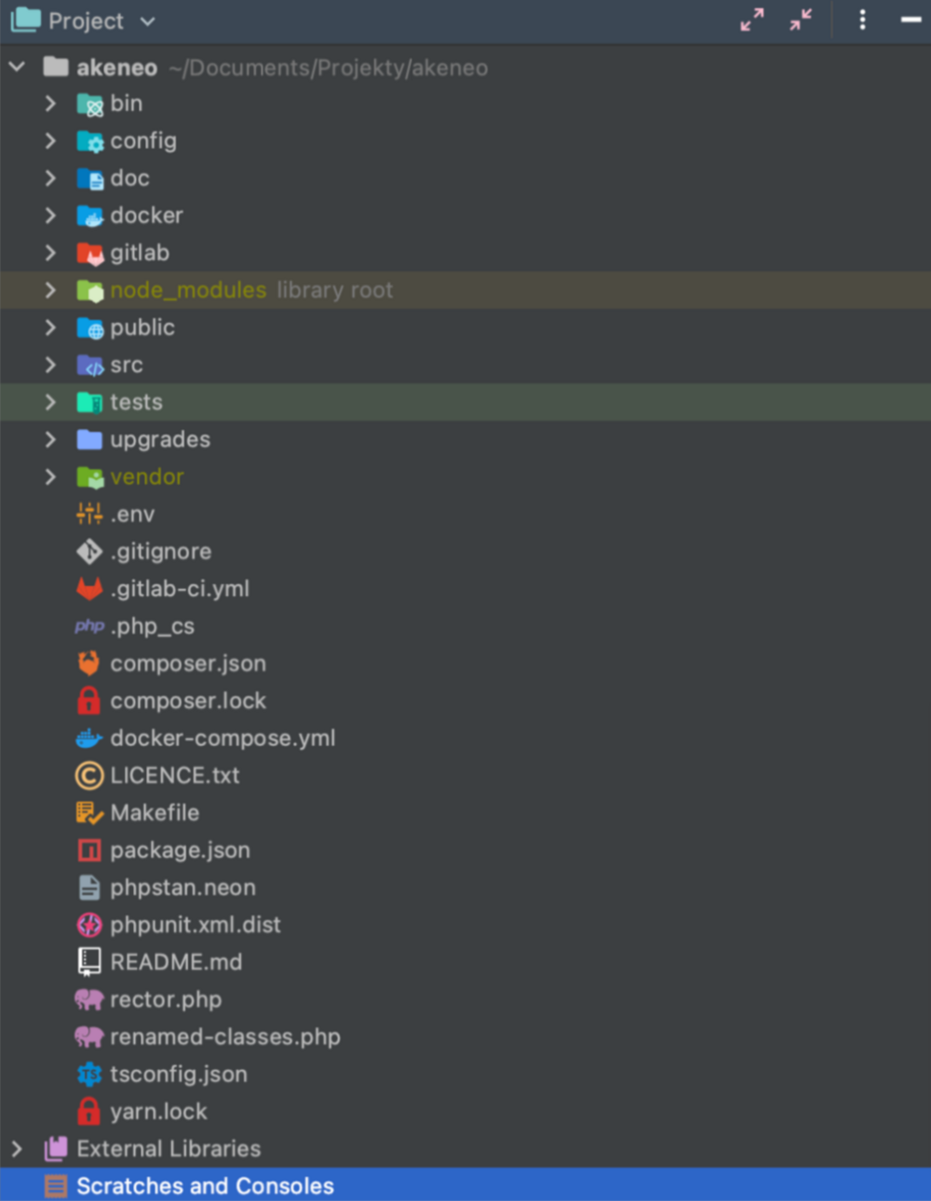Select the tests folder
931x1201 pixels.
click(136, 402)
